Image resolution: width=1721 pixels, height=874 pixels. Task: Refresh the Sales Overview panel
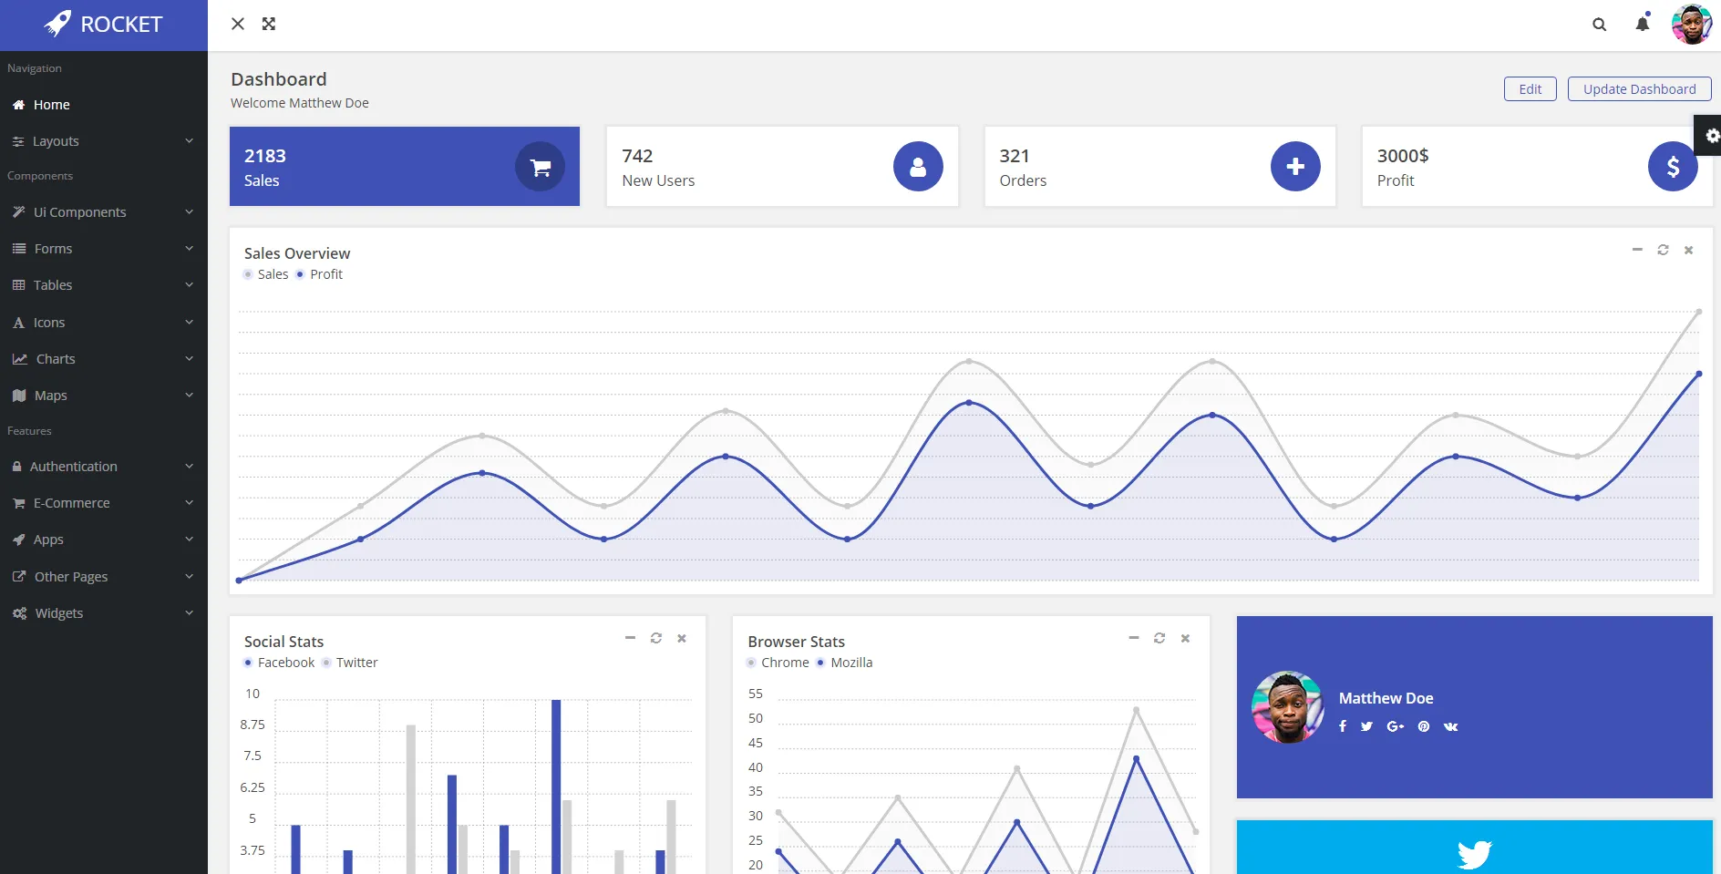tap(1663, 250)
